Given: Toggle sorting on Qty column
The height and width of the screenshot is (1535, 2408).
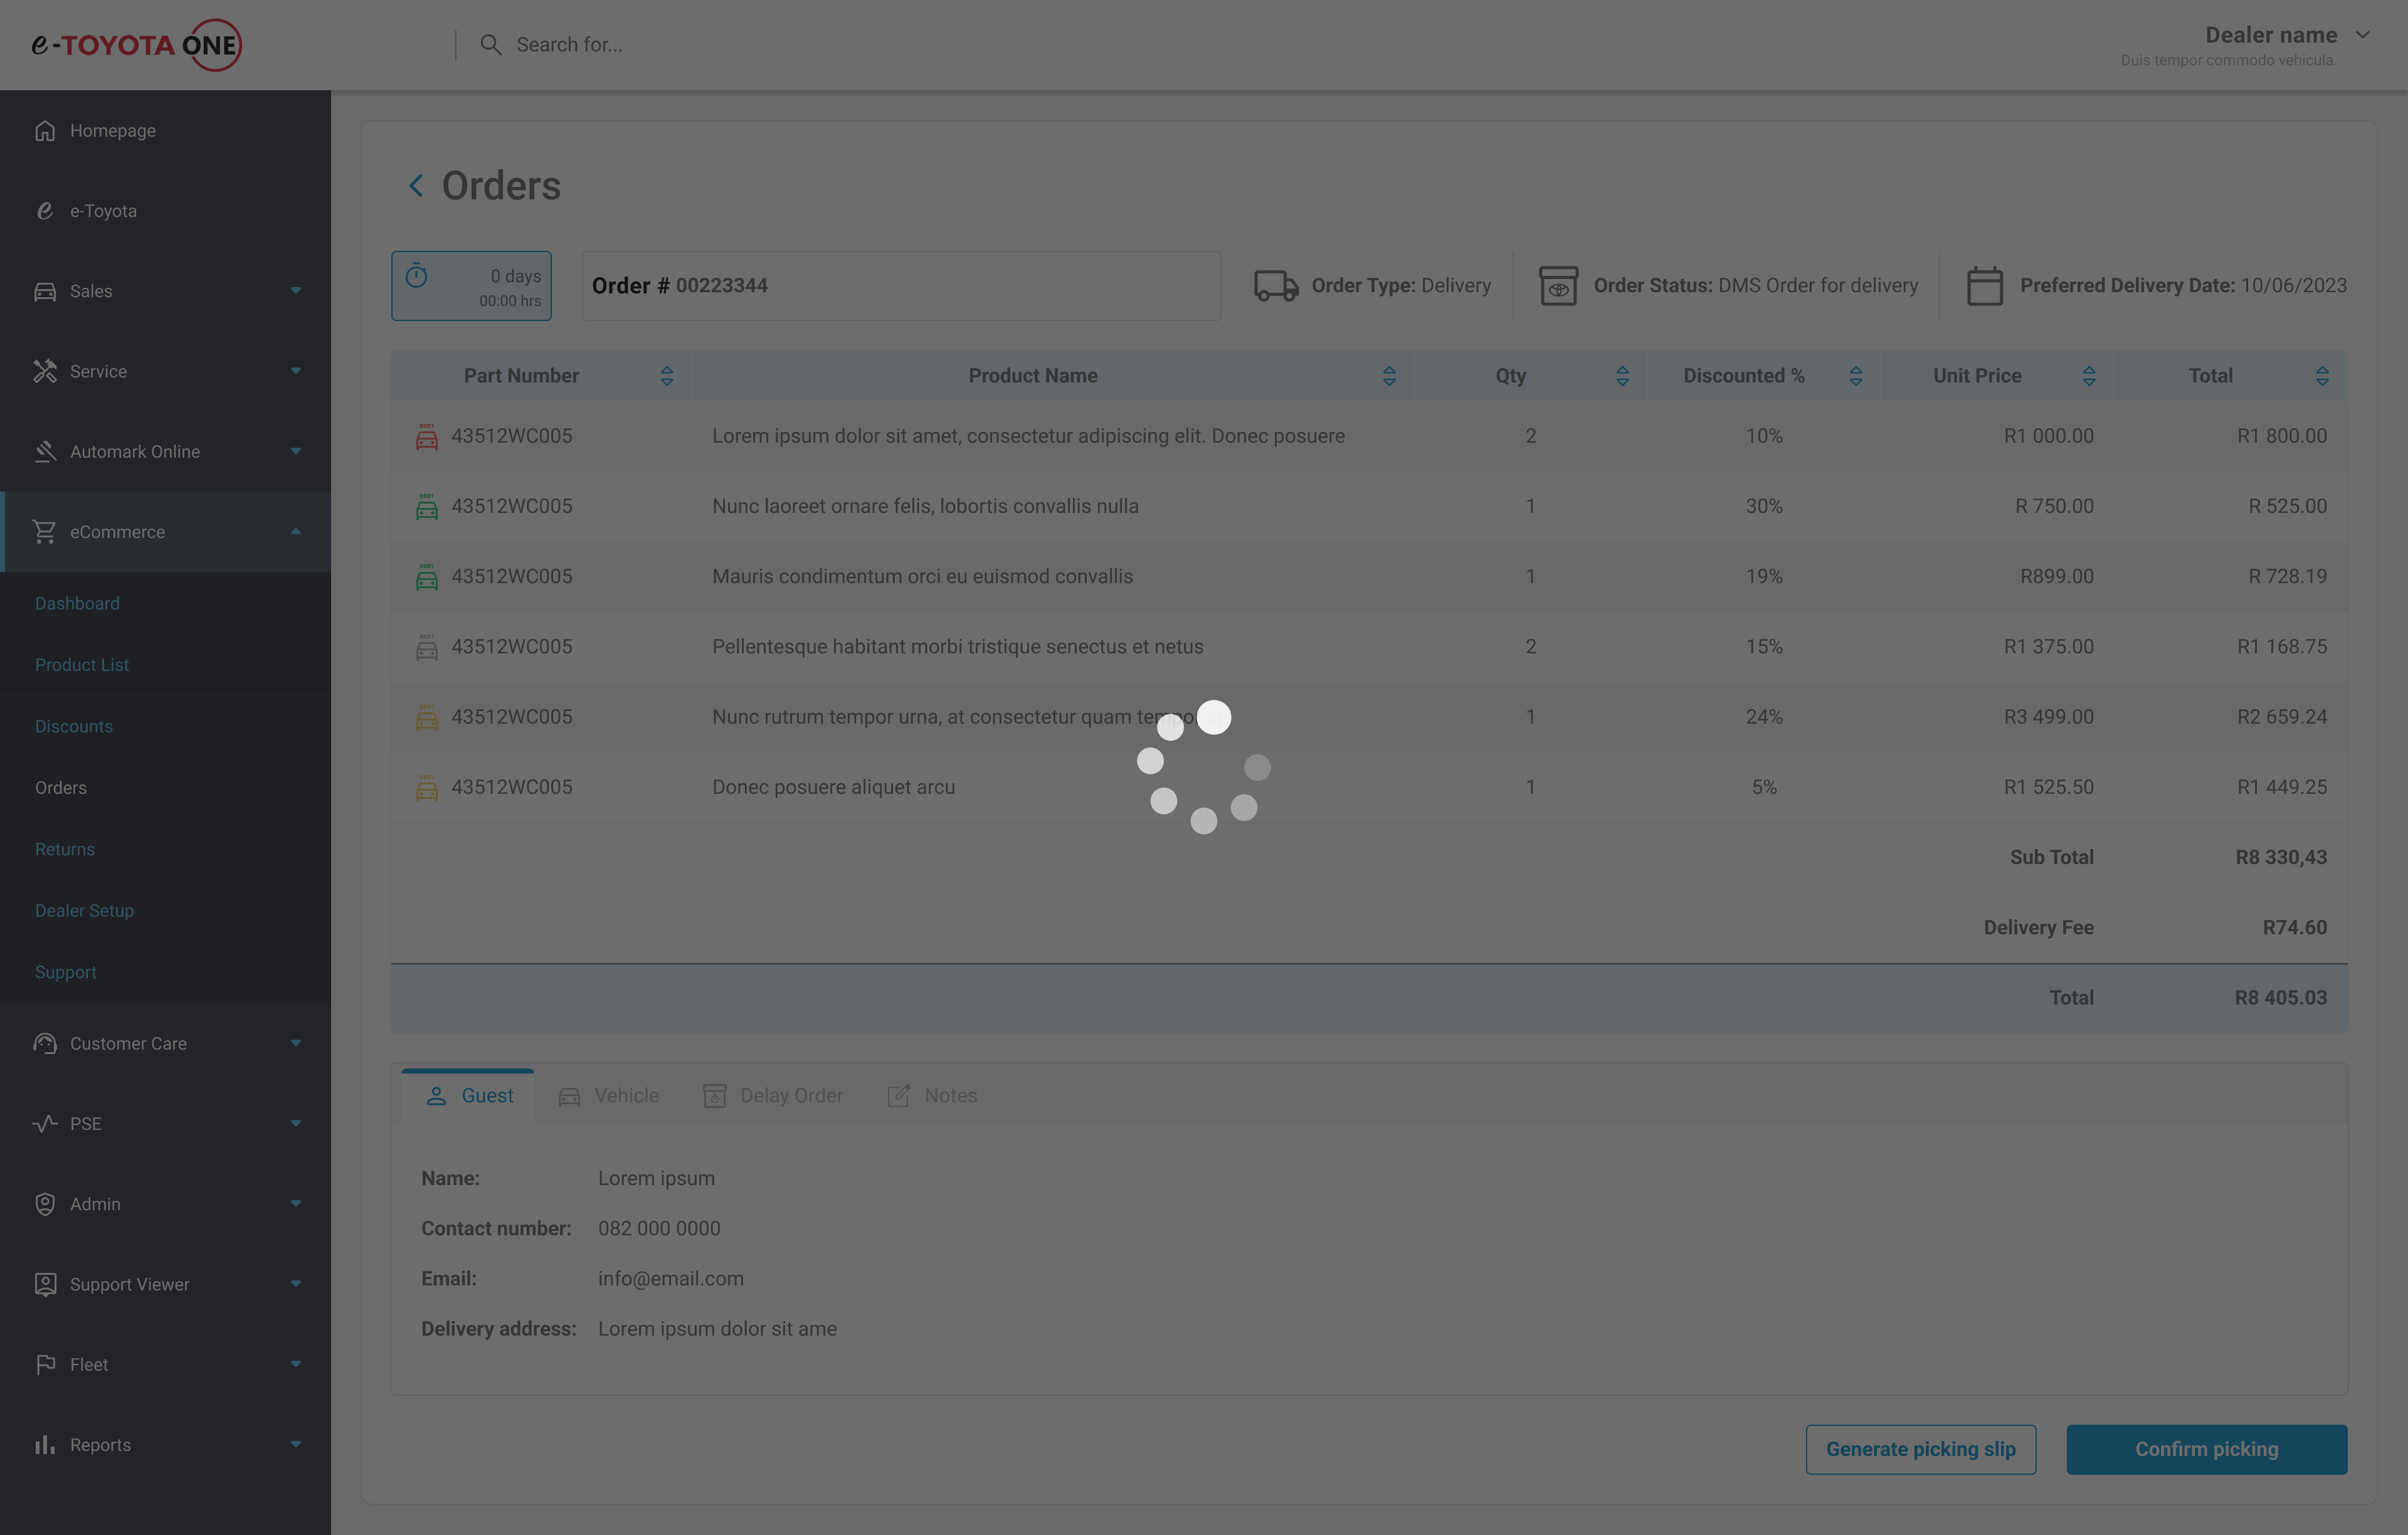Looking at the screenshot, I should pyautogui.click(x=1622, y=376).
